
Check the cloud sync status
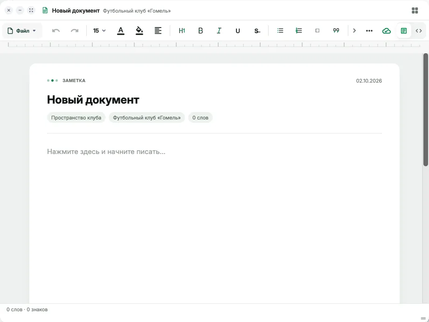pos(386,31)
